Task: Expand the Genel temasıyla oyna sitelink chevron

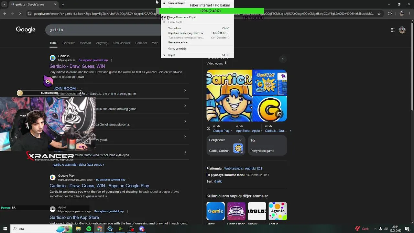Action: (185, 121)
